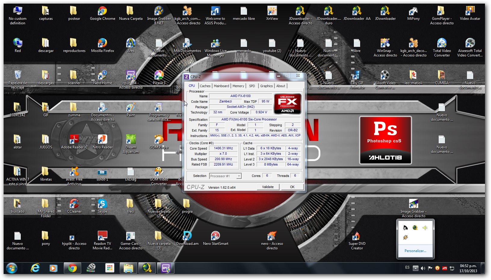Select the hjsplit Acceso directo icon
This screenshot has height=280, width=491.
(x=74, y=240)
